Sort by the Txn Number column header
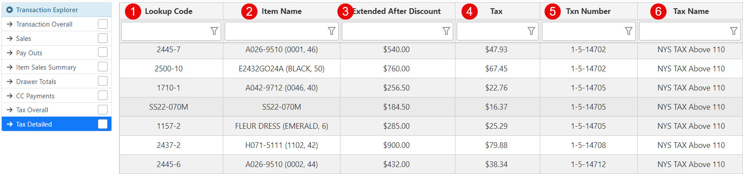 coord(588,11)
